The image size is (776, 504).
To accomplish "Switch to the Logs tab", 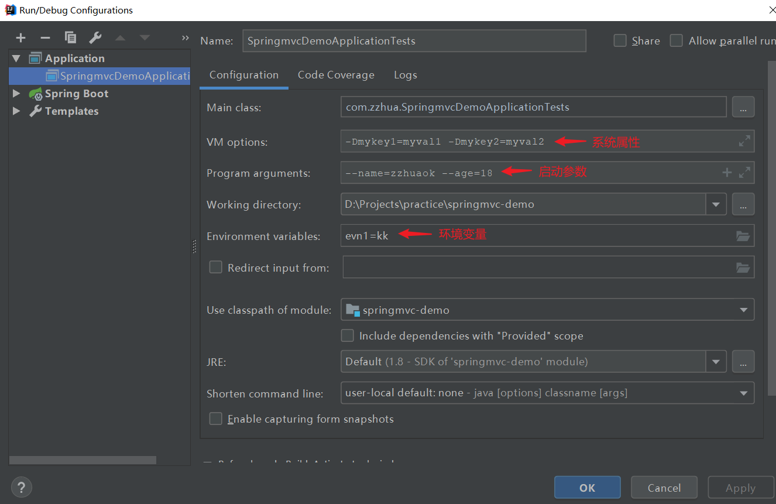I will tap(406, 75).
